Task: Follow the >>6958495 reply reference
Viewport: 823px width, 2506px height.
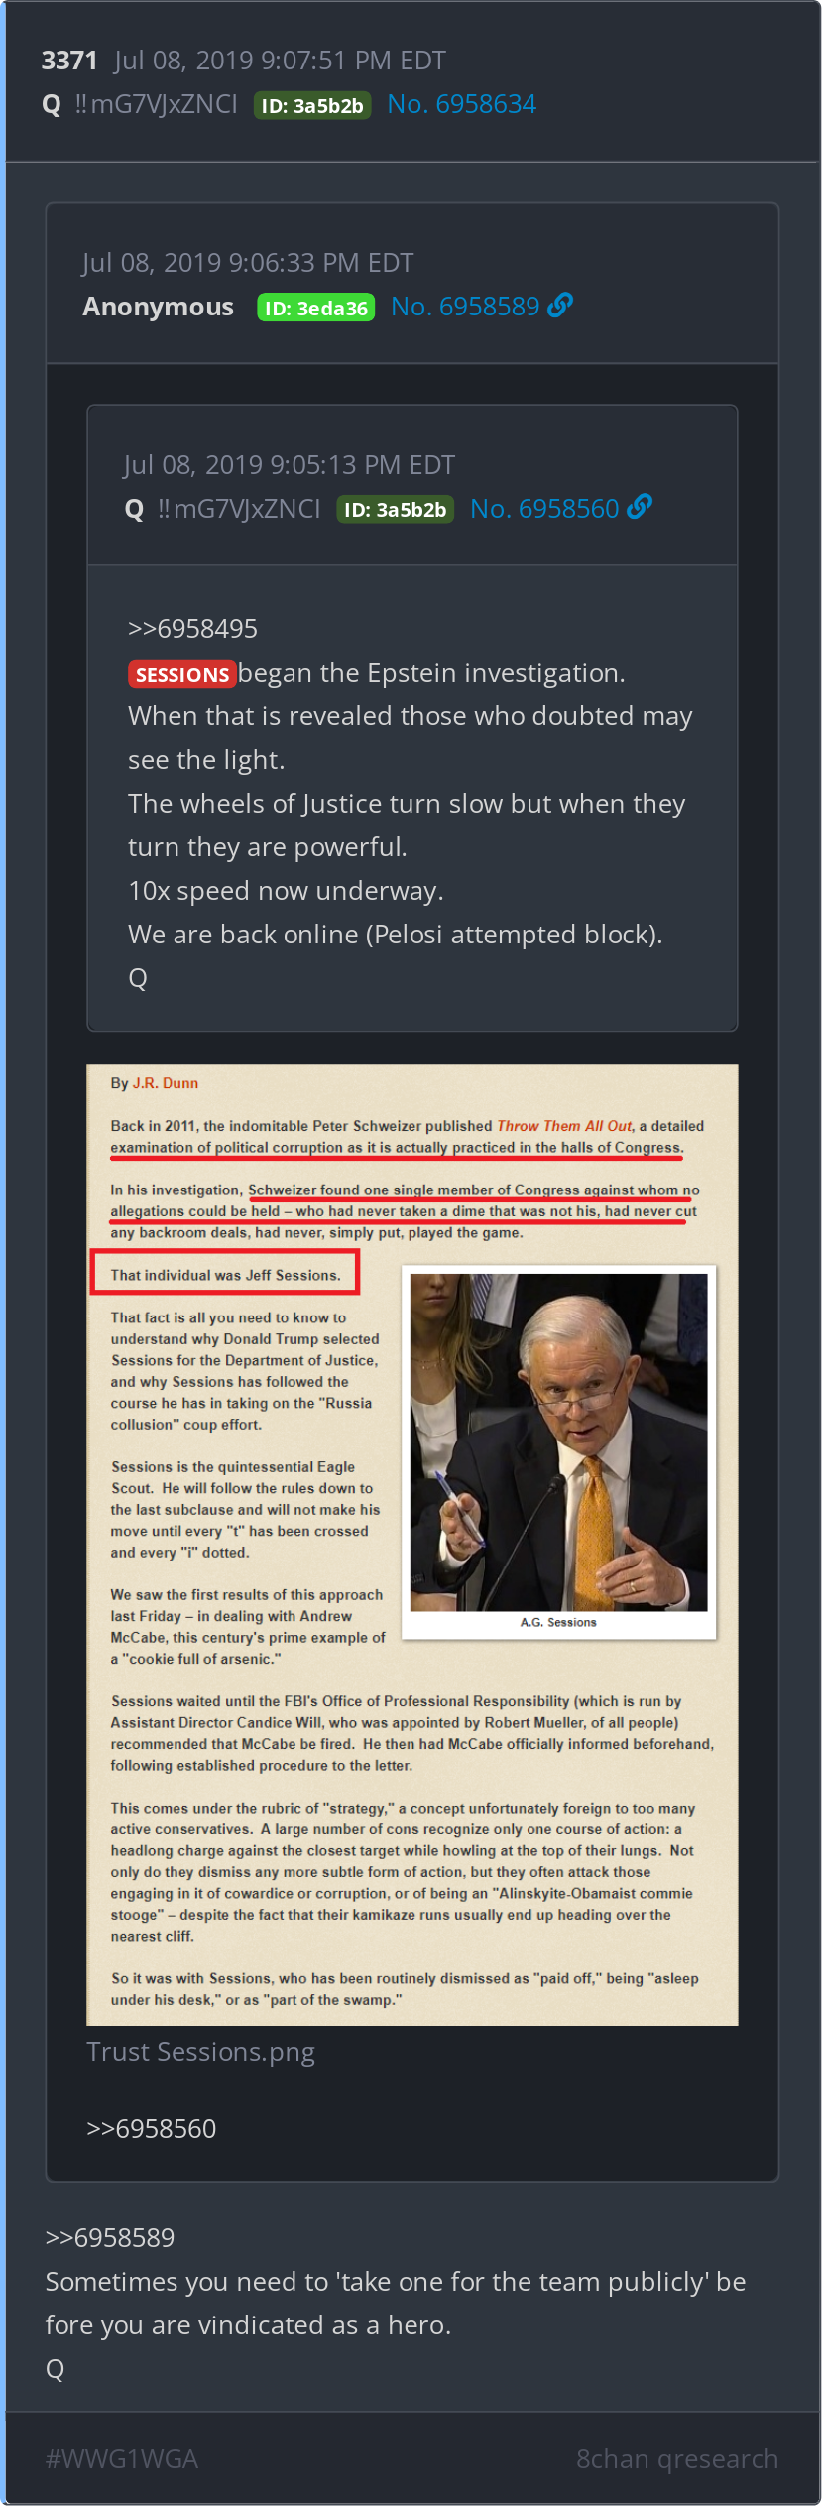Action: point(192,629)
